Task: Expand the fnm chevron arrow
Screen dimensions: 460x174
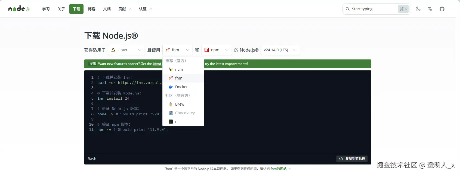Action: pyautogui.click(x=188, y=50)
